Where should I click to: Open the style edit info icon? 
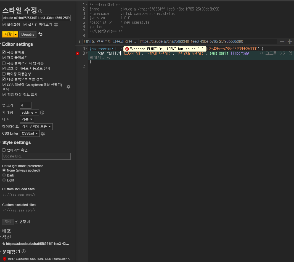coord(40,11)
